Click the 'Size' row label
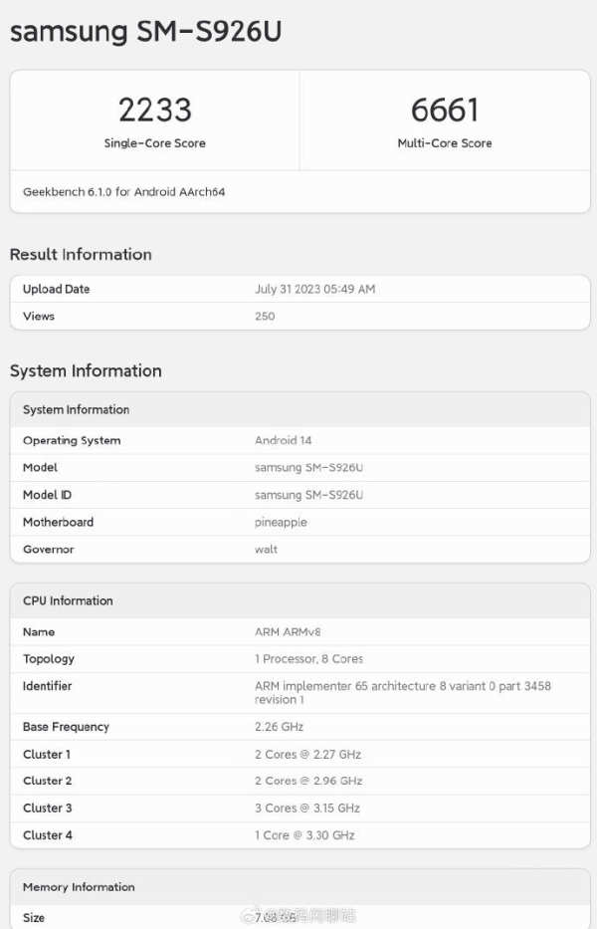The image size is (597, 929). 34,918
